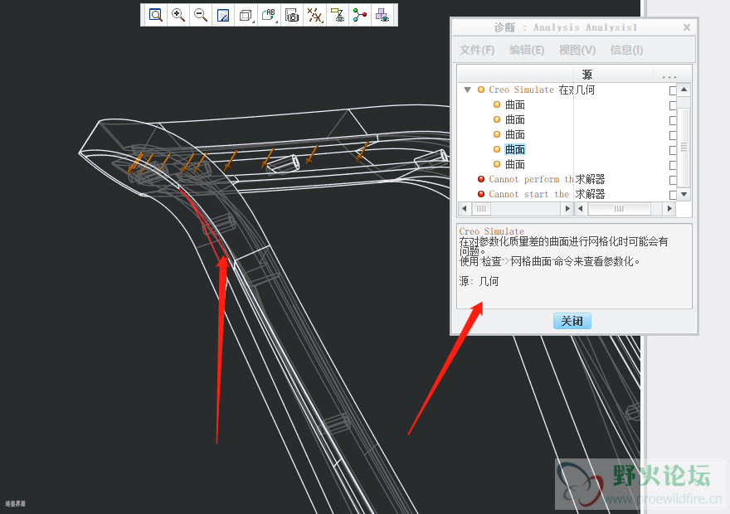This screenshot has height=514, width=730.
Task: Select the 'Cannot start the' error entry
Action: click(528, 194)
